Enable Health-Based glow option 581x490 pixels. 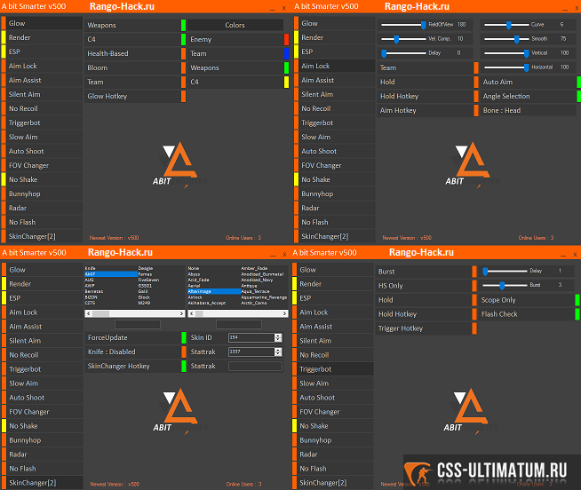(135, 53)
